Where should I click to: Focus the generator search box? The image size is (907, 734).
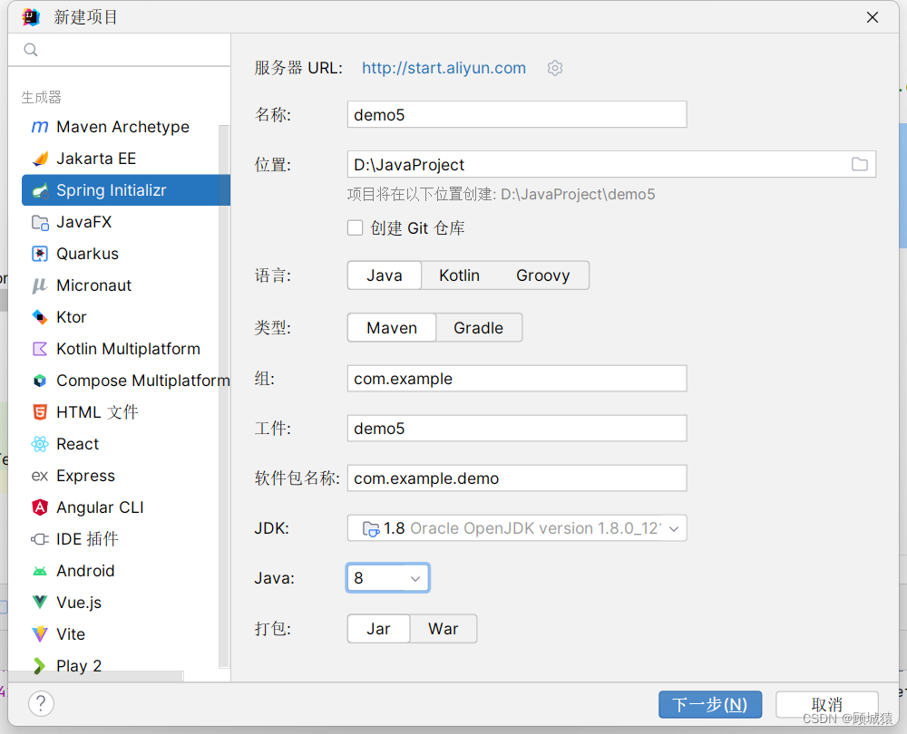(120, 50)
